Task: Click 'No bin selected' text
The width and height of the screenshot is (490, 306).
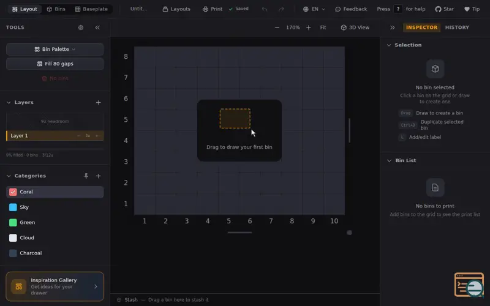Action: tap(435, 88)
